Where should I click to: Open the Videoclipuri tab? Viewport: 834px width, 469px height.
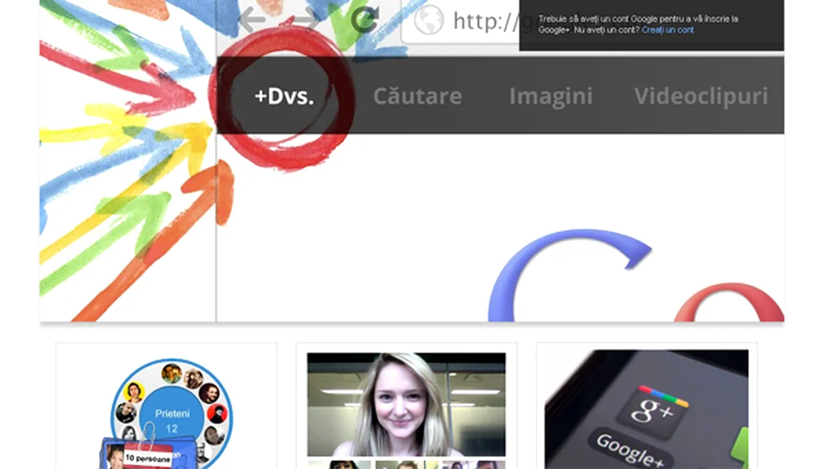point(700,96)
